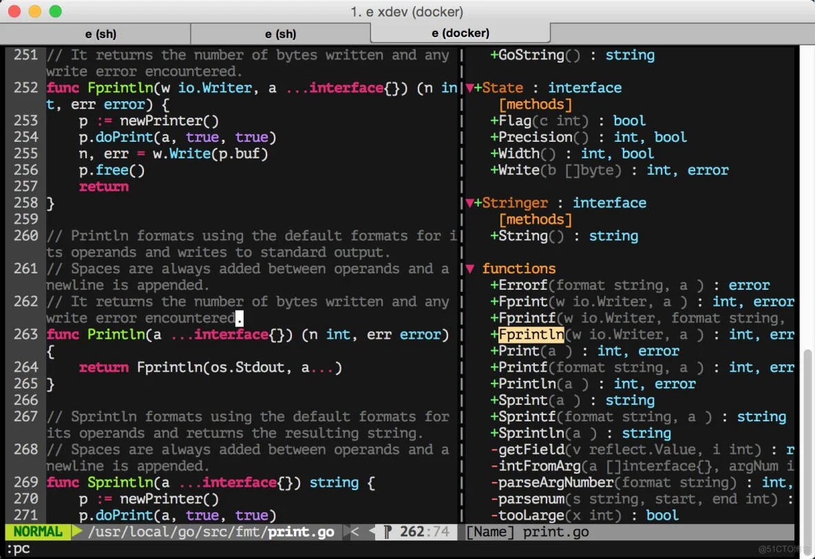
Task: Jump to Write(b []byte) method
Action: coord(609,170)
